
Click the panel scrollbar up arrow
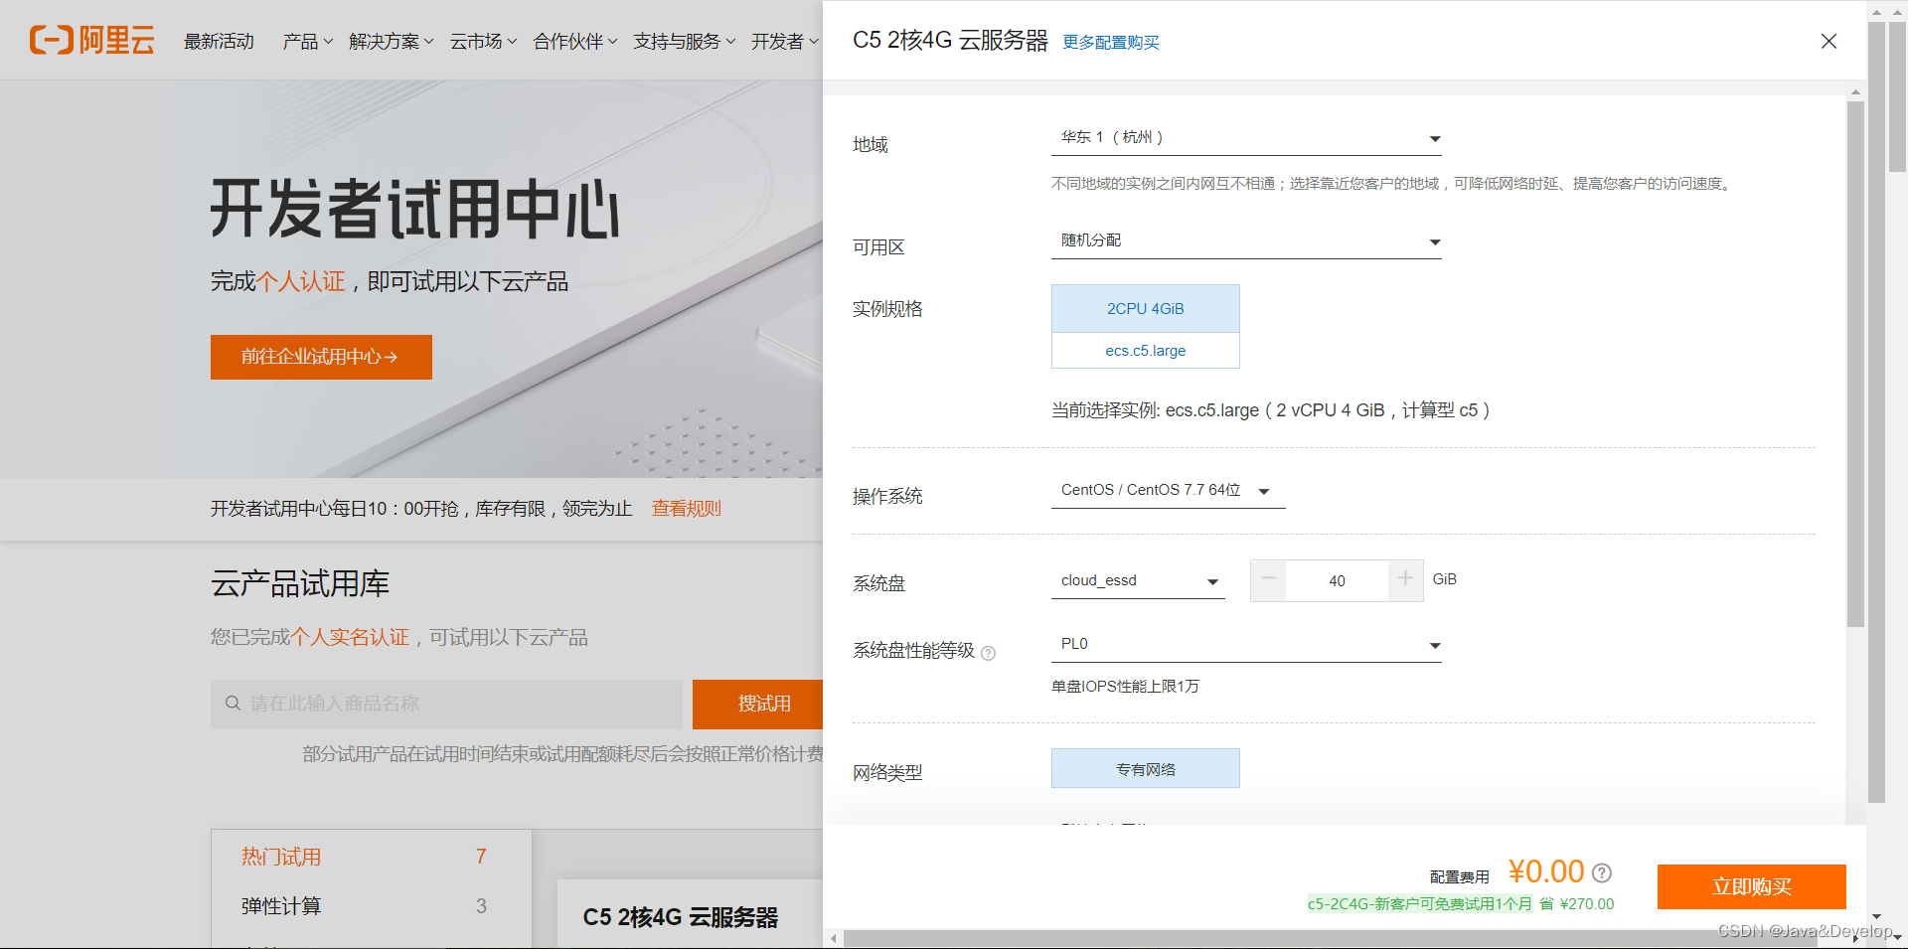click(x=1855, y=92)
